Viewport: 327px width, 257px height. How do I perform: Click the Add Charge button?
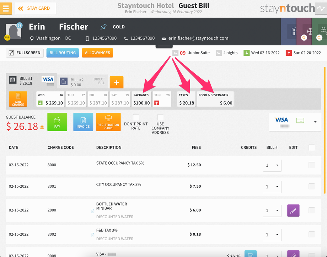click(x=18, y=99)
